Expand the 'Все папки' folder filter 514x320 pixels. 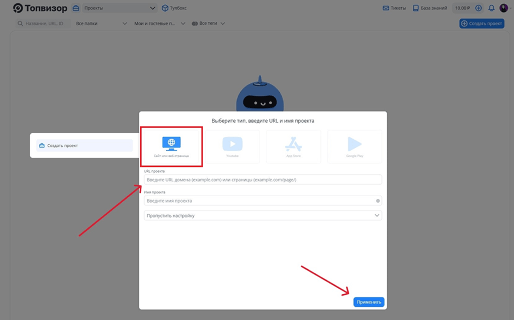pyautogui.click(x=101, y=24)
